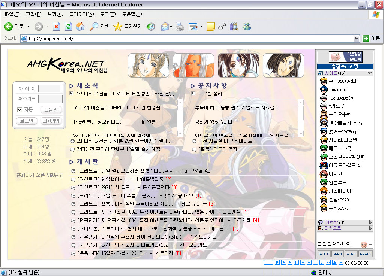Collapse the 사이트 (16) user list
The width and height of the screenshot is (384, 276).
[x=370, y=73]
